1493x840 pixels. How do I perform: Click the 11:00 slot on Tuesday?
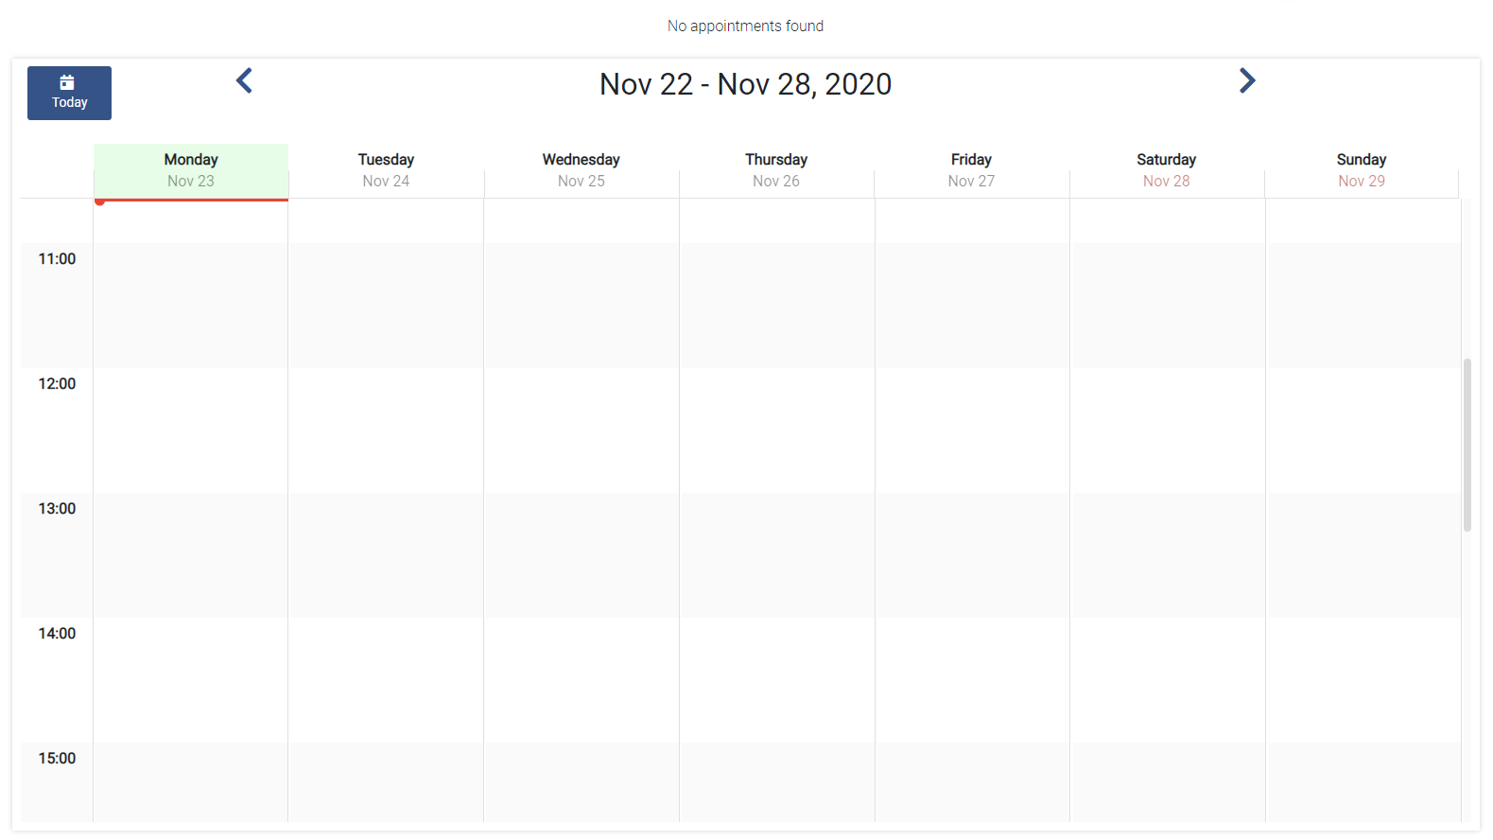click(x=386, y=306)
